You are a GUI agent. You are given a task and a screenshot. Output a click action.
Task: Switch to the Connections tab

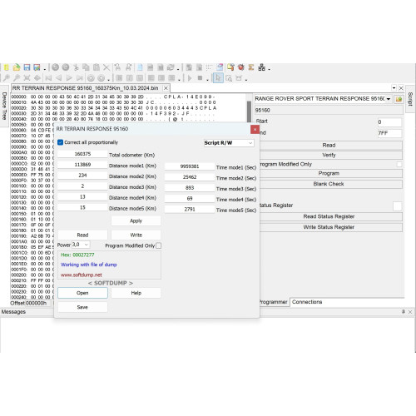(307, 302)
